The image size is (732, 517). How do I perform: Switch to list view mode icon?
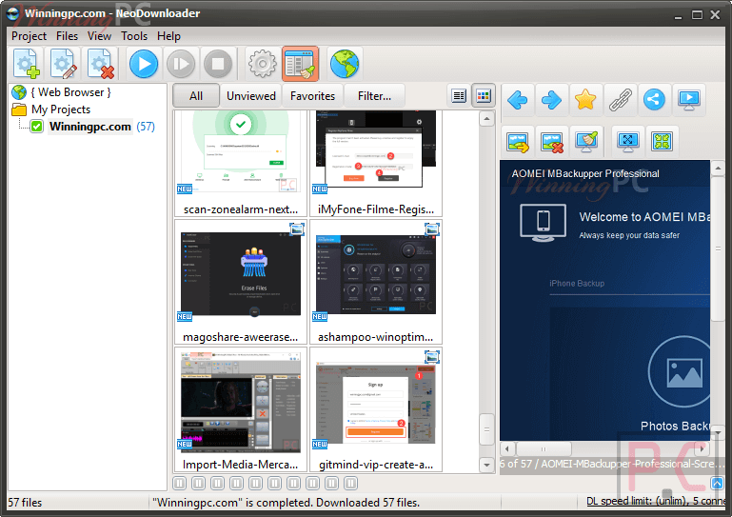point(459,96)
